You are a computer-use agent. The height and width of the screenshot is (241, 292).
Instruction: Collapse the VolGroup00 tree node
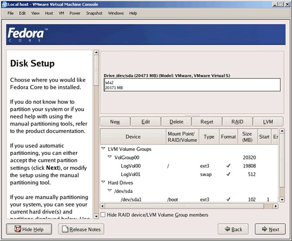(110, 157)
